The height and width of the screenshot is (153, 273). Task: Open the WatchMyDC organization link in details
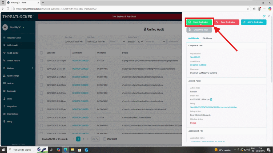pyautogui.click(x=195, y=57)
